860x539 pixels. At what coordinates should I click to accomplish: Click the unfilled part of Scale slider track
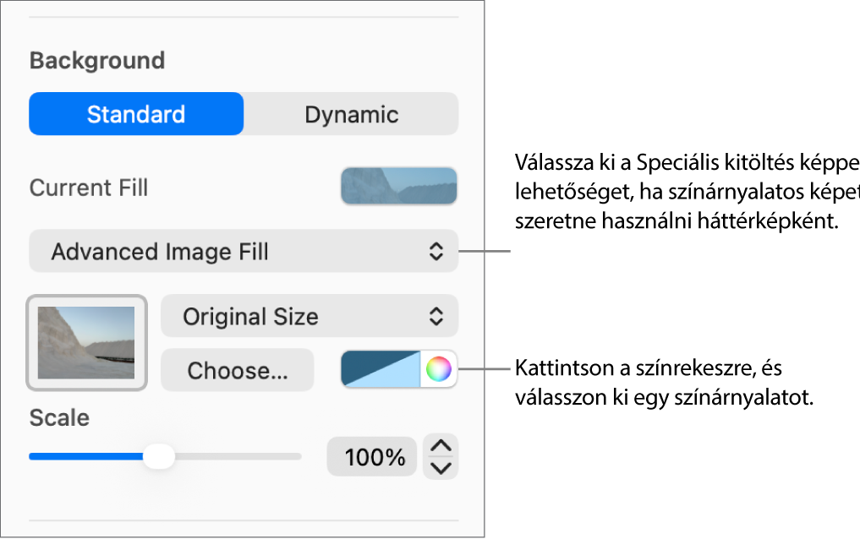[237, 456]
